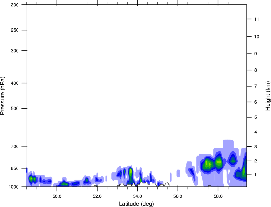Screen dimensions: 271x207
Task: Click the 8 km height tick label
Action: click(x=256, y=70)
